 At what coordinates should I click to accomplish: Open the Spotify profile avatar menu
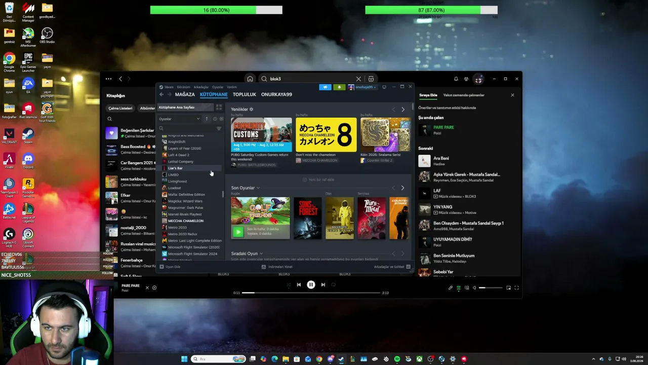tap(478, 79)
